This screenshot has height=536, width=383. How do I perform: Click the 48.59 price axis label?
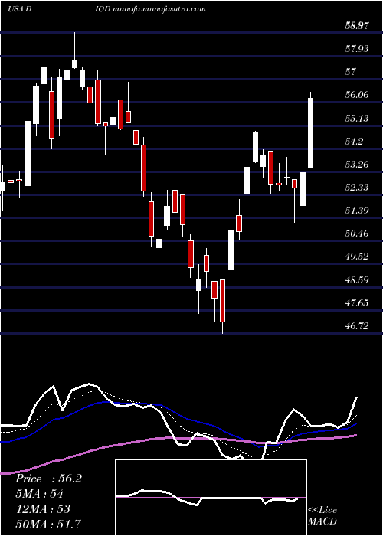[x=357, y=279]
